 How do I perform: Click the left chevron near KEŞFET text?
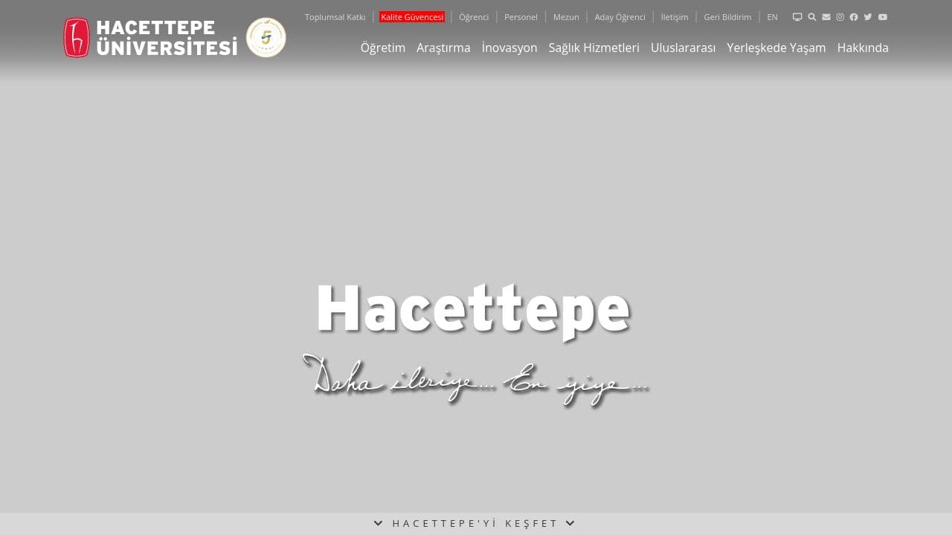tap(379, 523)
